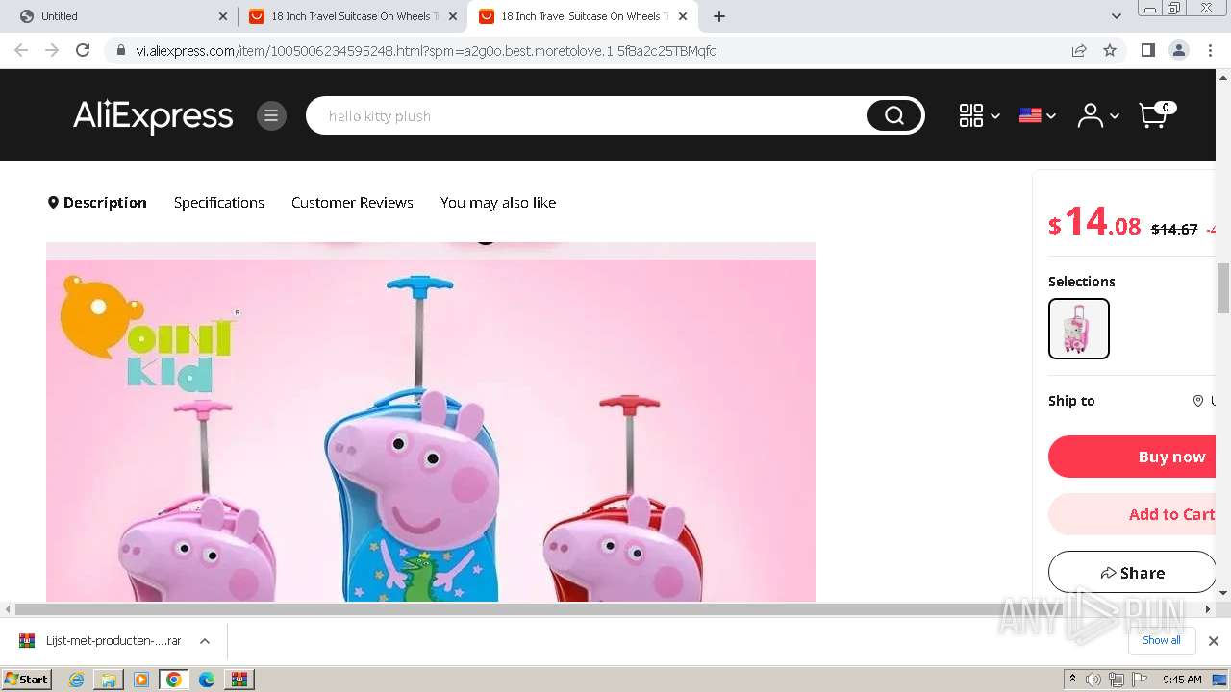
Task: Bookmark this page with the star icon
Action: click(x=1110, y=50)
